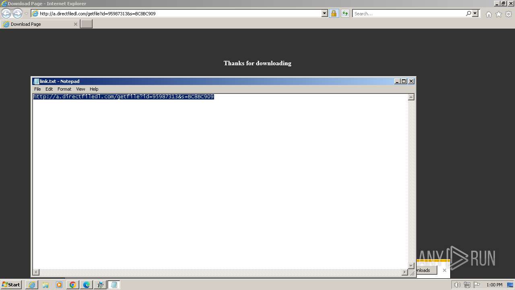Restore down the Internet Explorer window
515x290 pixels.
point(503,4)
